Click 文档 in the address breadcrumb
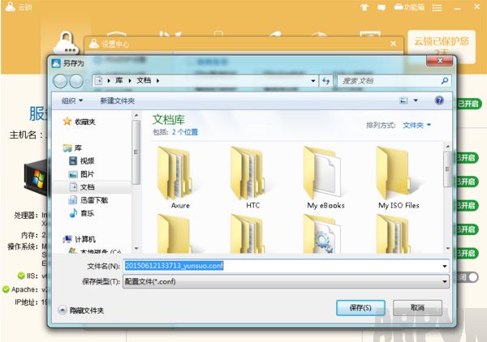Image resolution: width=487 pixels, height=342 pixels. click(144, 80)
